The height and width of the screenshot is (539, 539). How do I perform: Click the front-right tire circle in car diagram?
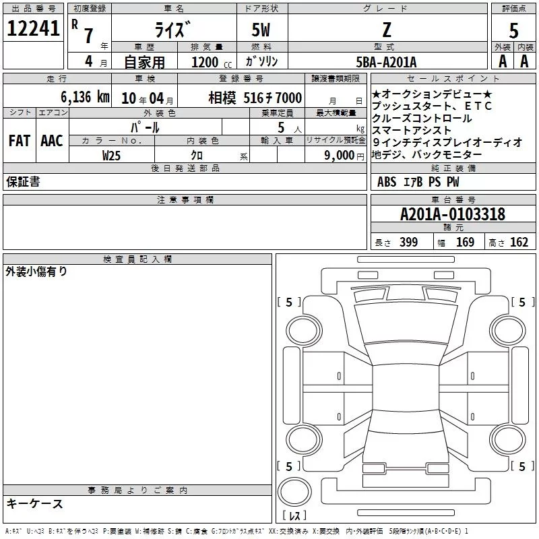coord(507,329)
